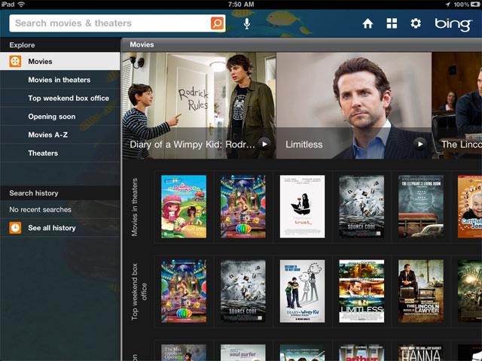Click the Movies panel title header
The image size is (482, 361).
pyautogui.click(x=142, y=45)
